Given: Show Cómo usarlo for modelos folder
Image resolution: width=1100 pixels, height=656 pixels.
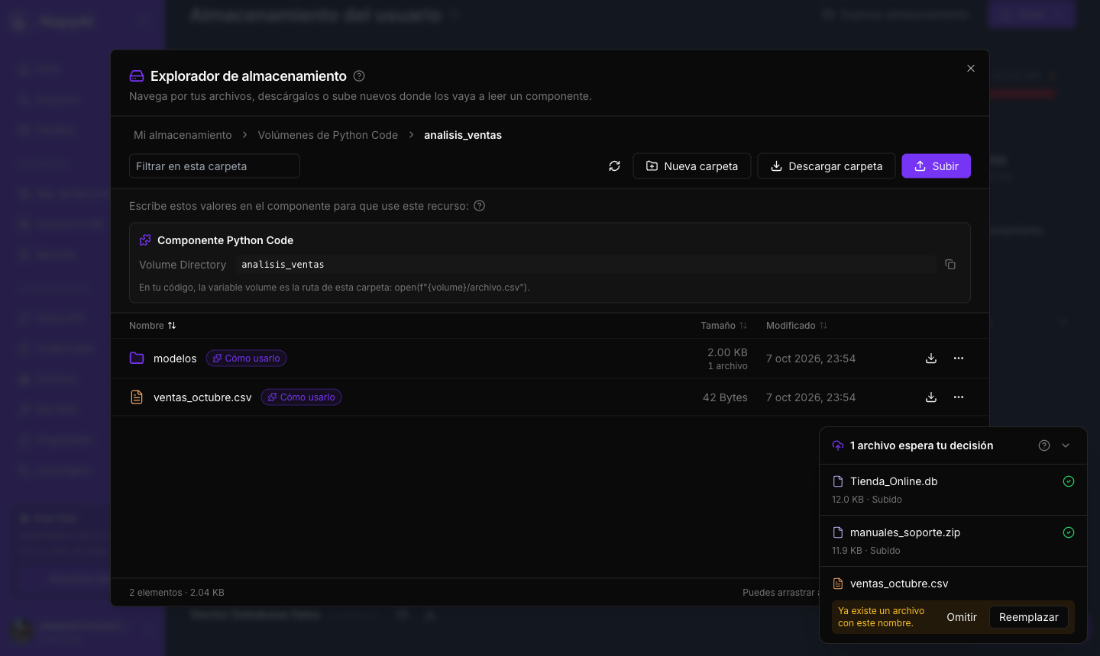Looking at the screenshot, I should (x=246, y=359).
